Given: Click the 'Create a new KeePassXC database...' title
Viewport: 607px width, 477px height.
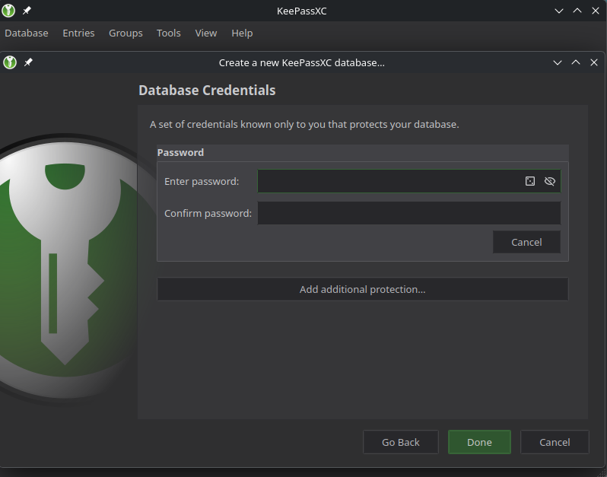Looking at the screenshot, I should (302, 62).
